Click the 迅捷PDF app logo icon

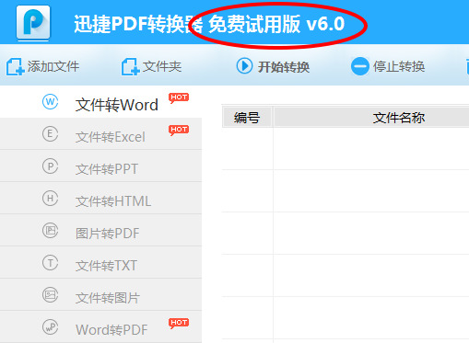[x=33, y=23]
